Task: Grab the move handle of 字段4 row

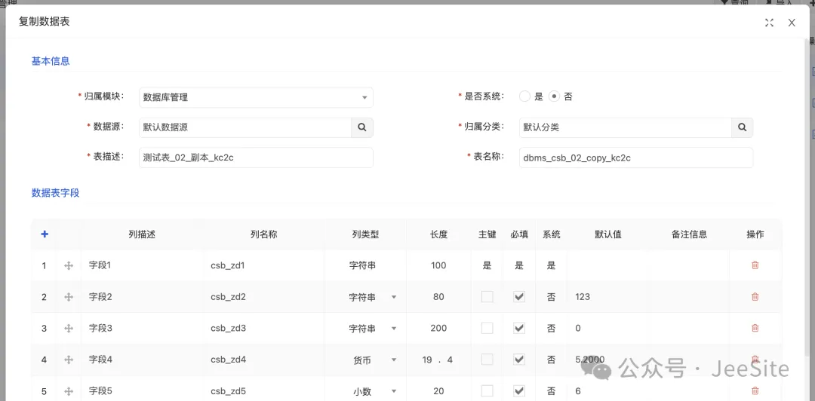Action: (x=68, y=360)
